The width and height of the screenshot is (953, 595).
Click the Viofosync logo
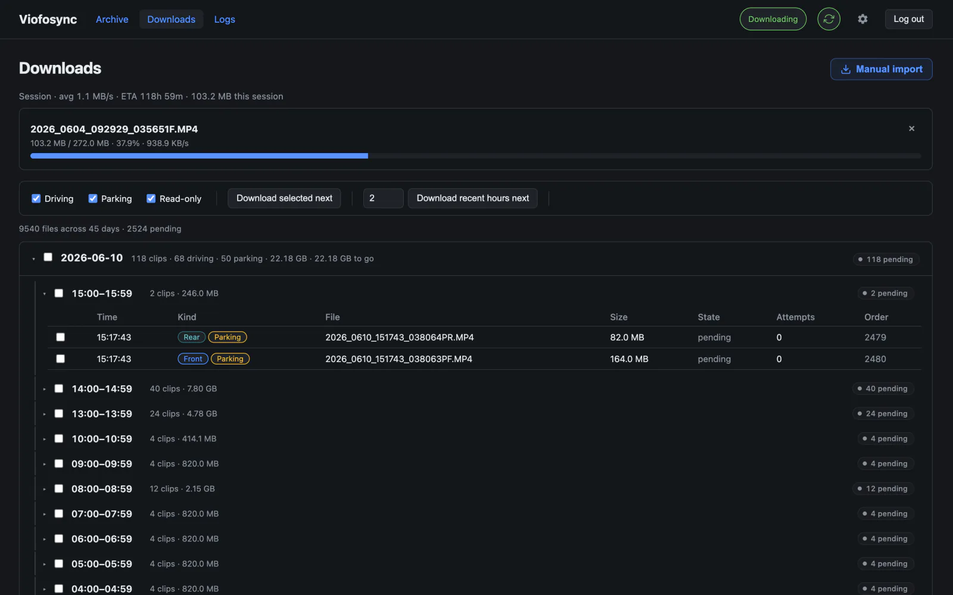(x=48, y=19)
